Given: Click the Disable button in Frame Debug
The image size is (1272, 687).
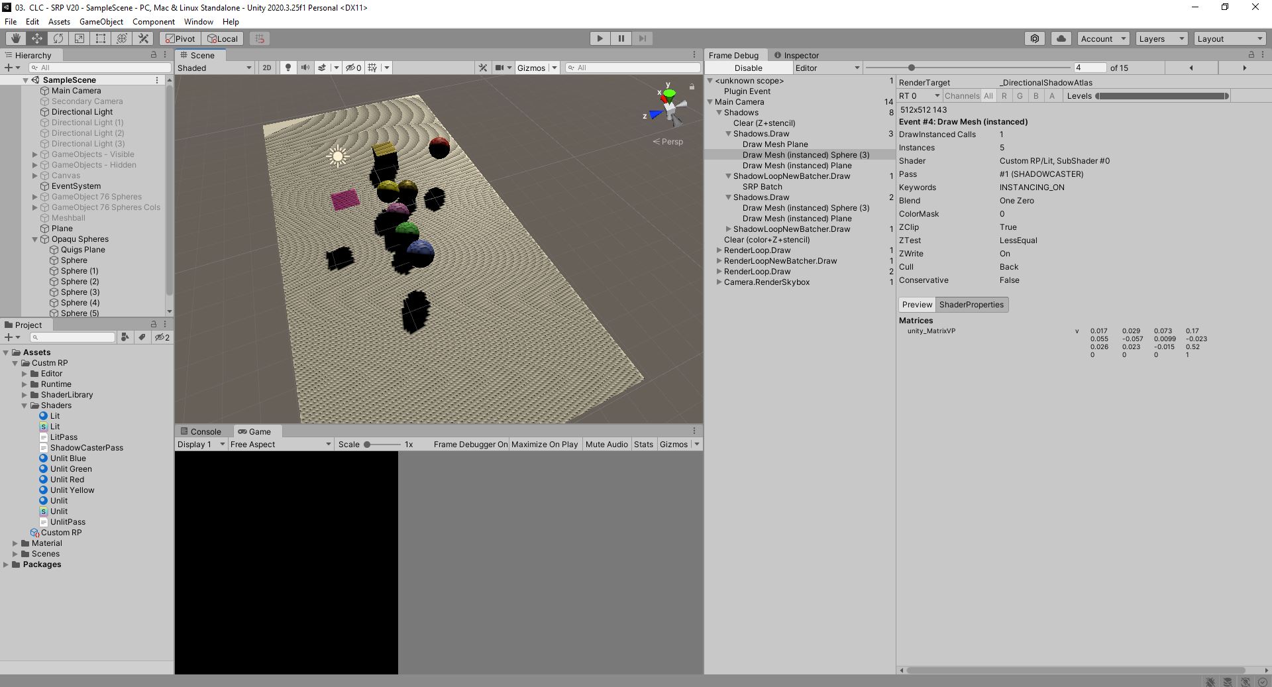Looking at the screenshot, I should pos(747,68).
